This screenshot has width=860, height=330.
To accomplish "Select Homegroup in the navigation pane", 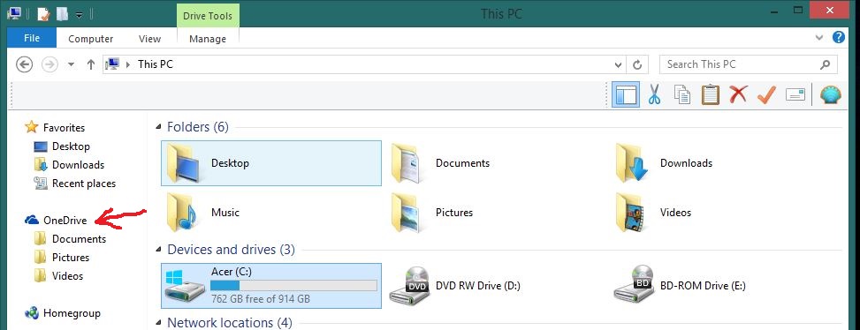I will pyautogui.click(x=63, y=313).
